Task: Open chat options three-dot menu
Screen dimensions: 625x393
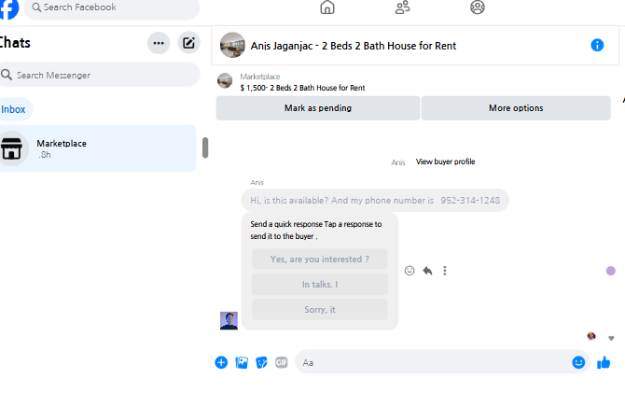Action: (159, 43)
